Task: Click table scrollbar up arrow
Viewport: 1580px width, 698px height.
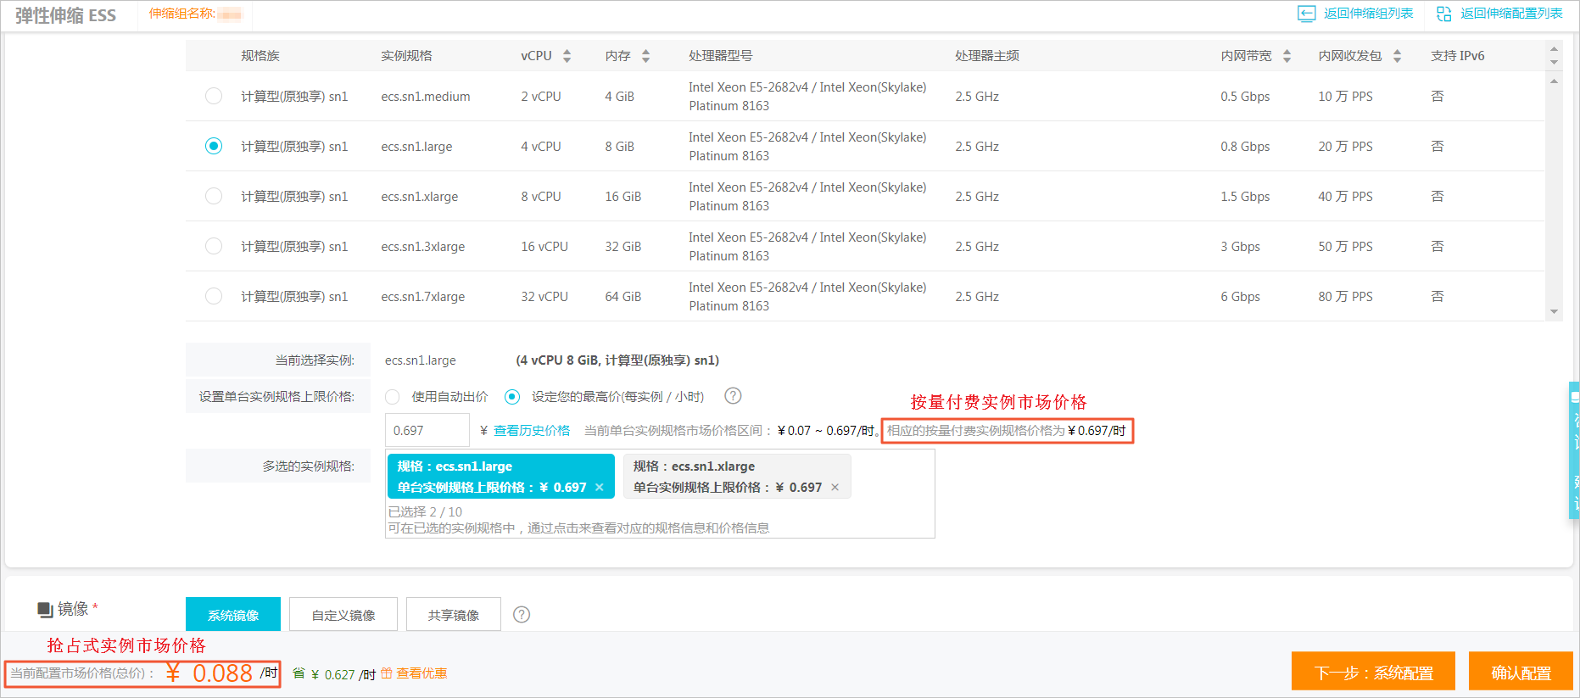Action: 1554,81
